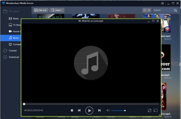Open the list menu icon in title bar

(162, 3)
